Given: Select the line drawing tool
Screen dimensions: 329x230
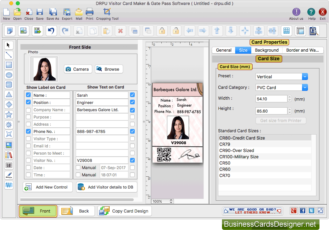Looking at the screenshot, I should (x=9, y=55).
